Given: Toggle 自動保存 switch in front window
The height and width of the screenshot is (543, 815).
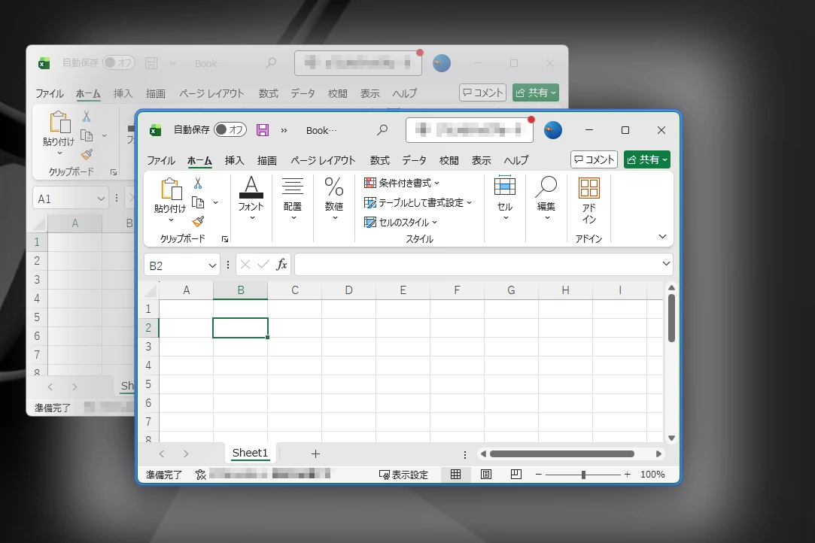Looking at the screenshot, I should 230,129.
